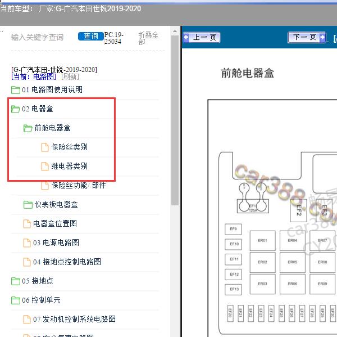This screenshot has width=337, height=337.
Task: Open the 电器盒位置图 page
Action: 55,223
